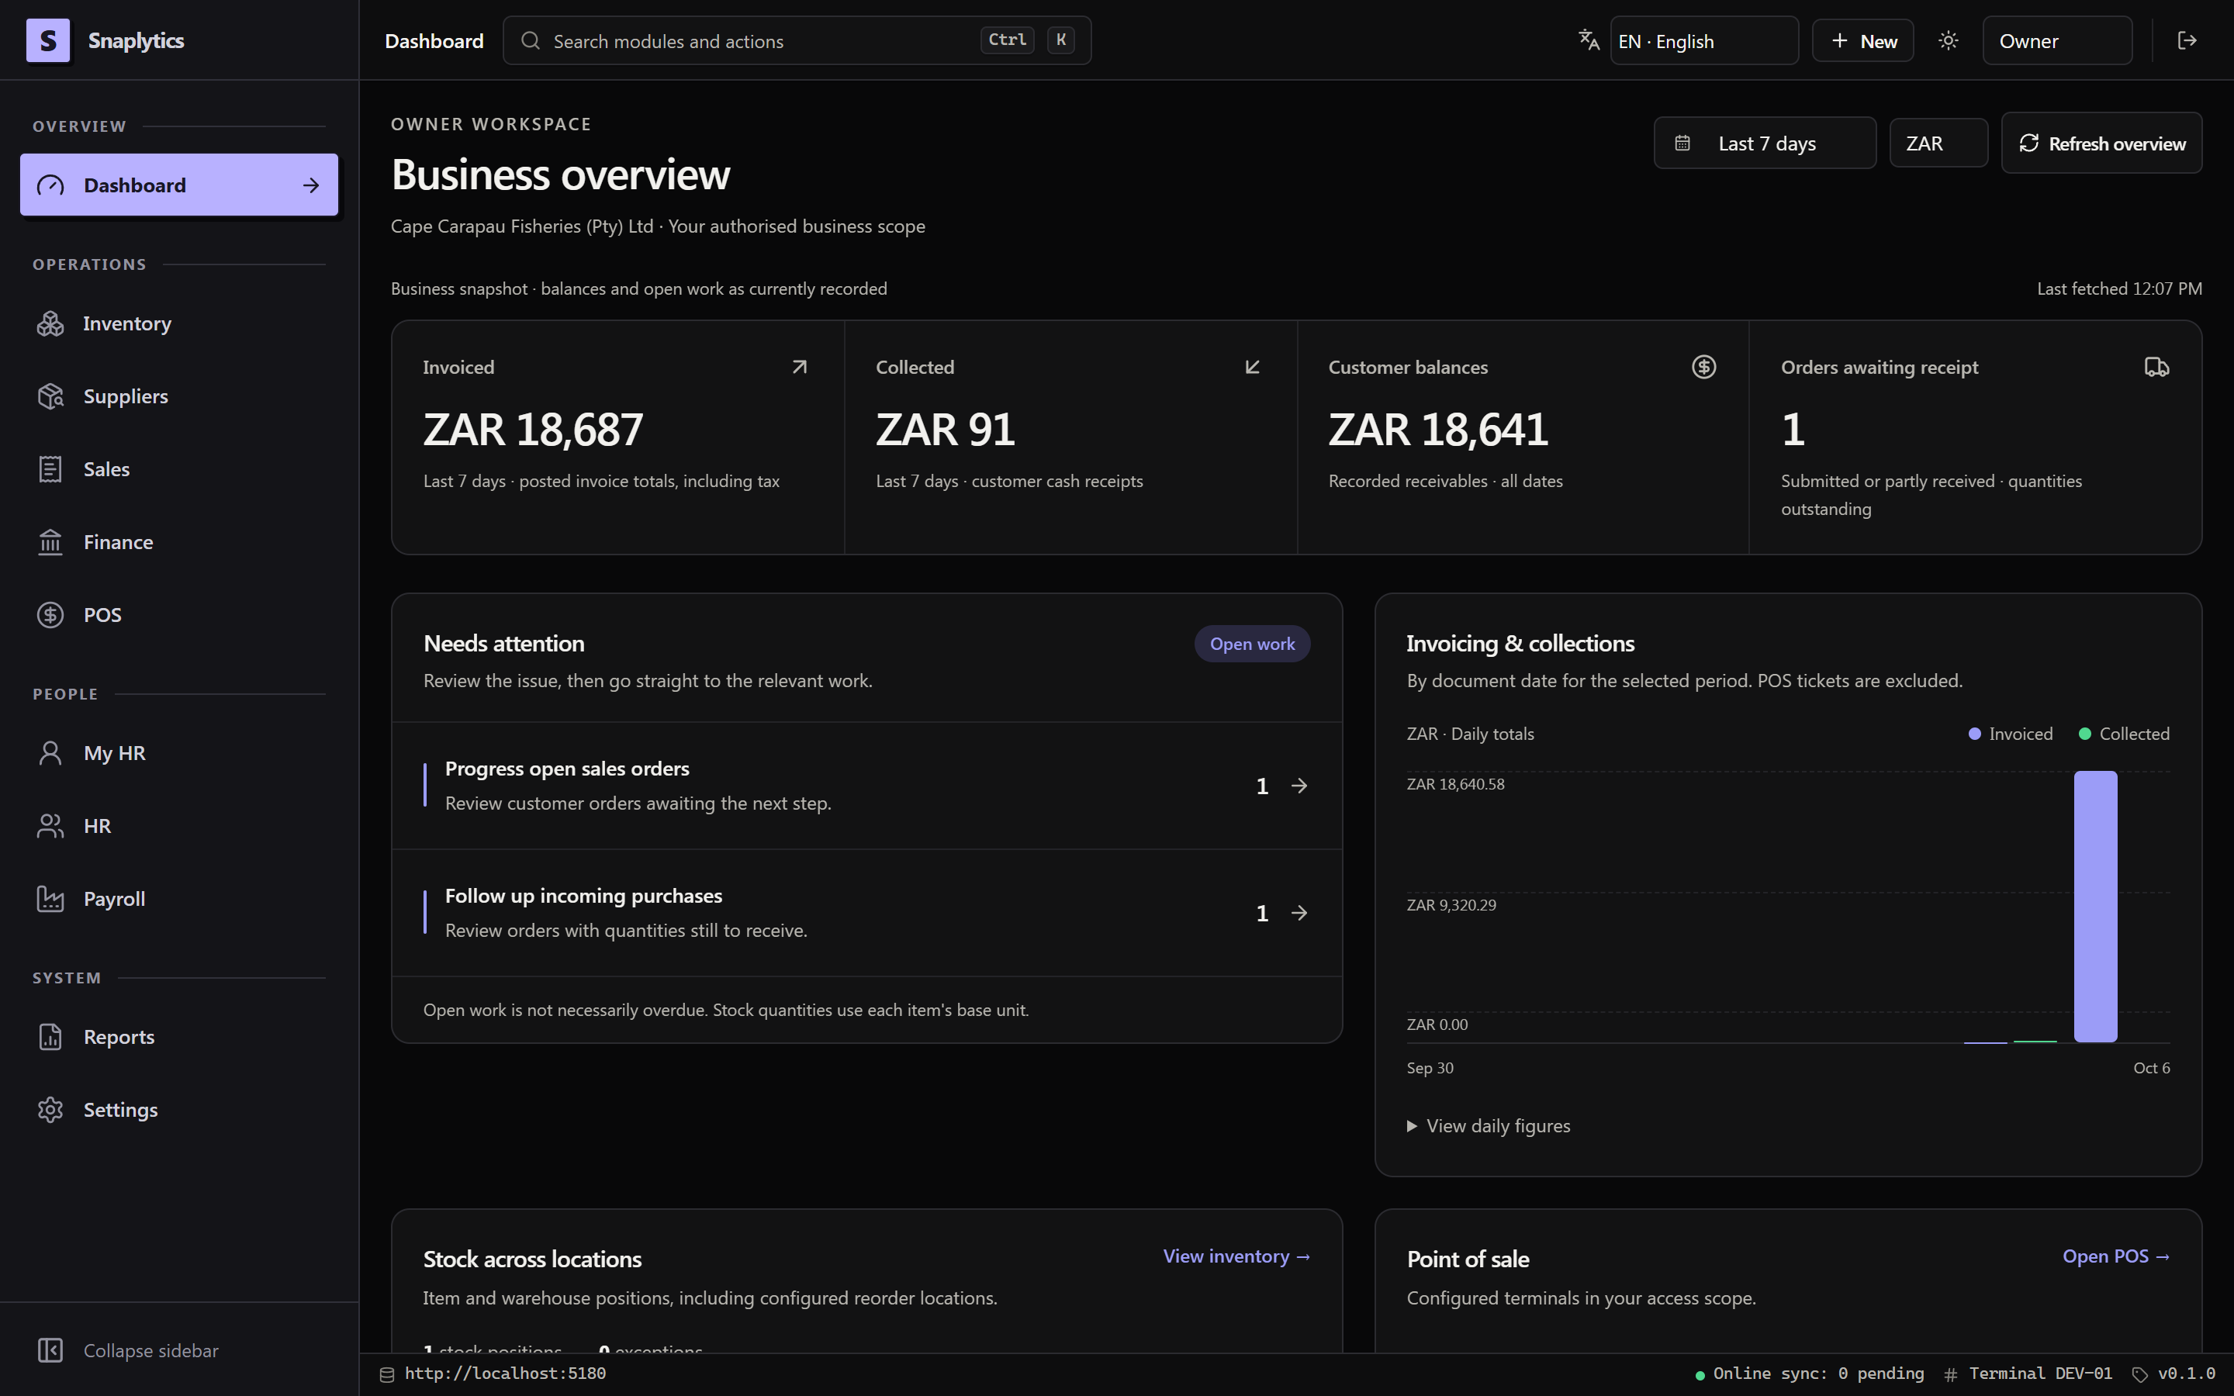Open the Progress open sales orders row
The width and height of the screenshot is (2234, 1396).
point(866,786)
